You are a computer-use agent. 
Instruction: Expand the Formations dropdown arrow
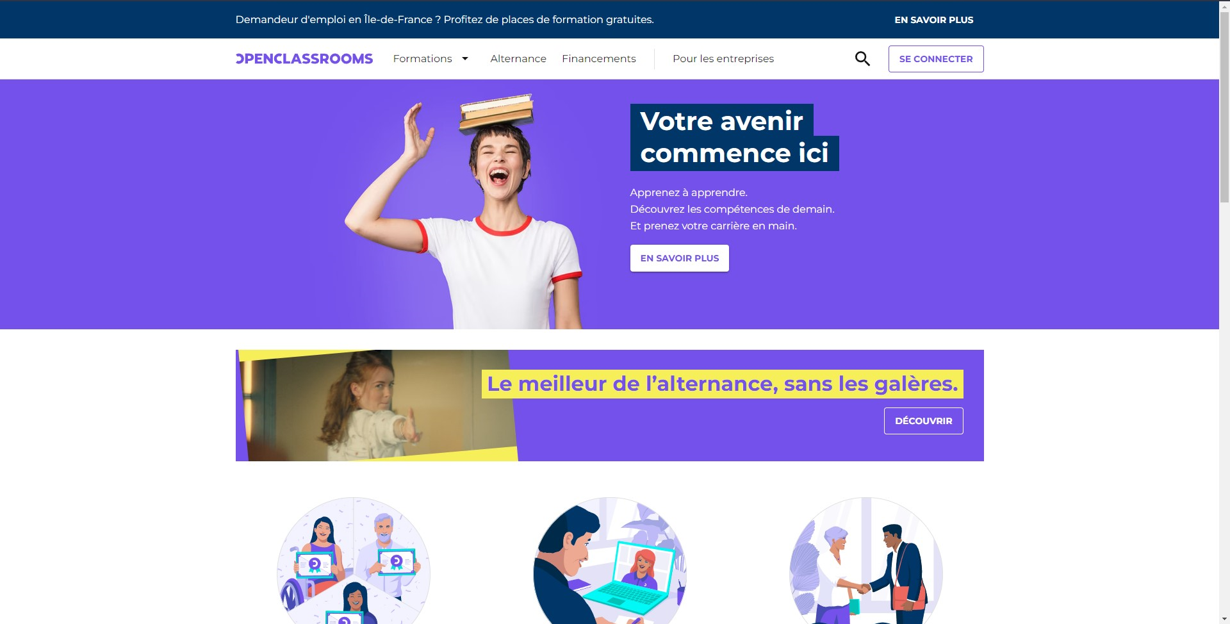tap(465, 59)
